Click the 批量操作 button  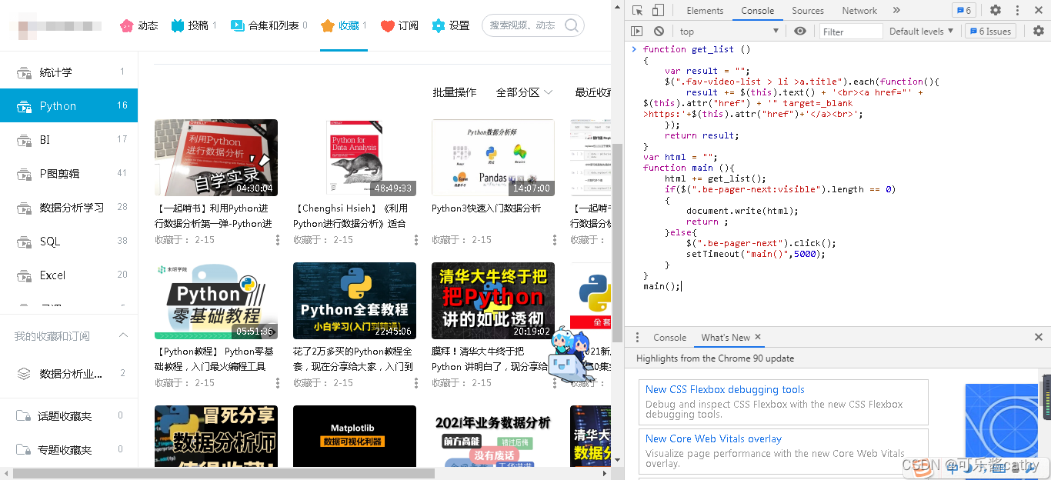[x=455, y=92]
